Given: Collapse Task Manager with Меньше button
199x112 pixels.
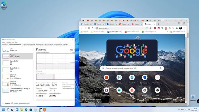Looking at the screenshot, I should [6, 103].
